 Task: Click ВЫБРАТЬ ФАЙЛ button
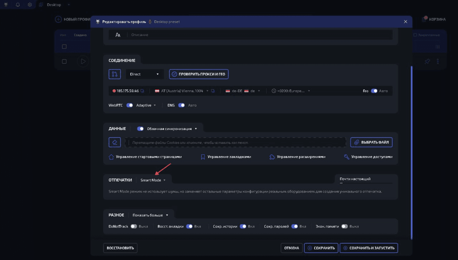(371, 142)
